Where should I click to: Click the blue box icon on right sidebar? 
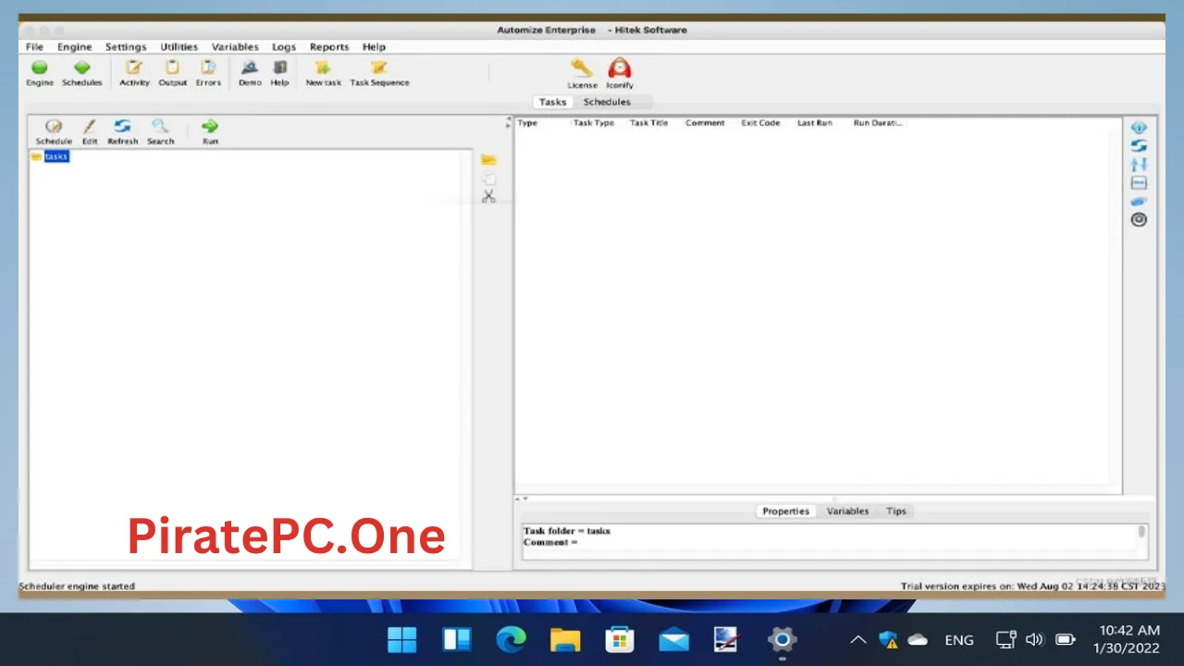[x=1139, y=183]
